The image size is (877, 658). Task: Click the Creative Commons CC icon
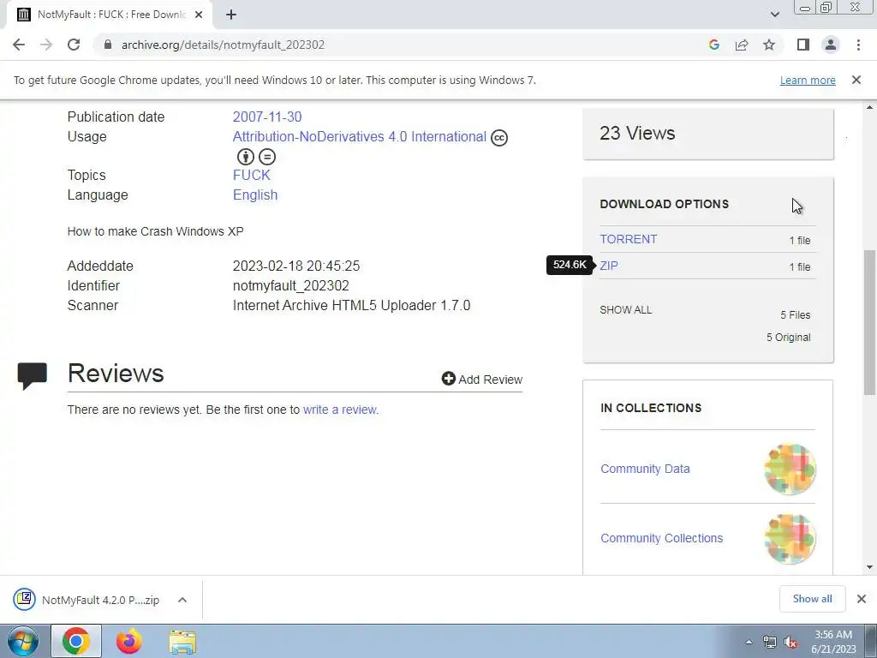coord(499,138)
